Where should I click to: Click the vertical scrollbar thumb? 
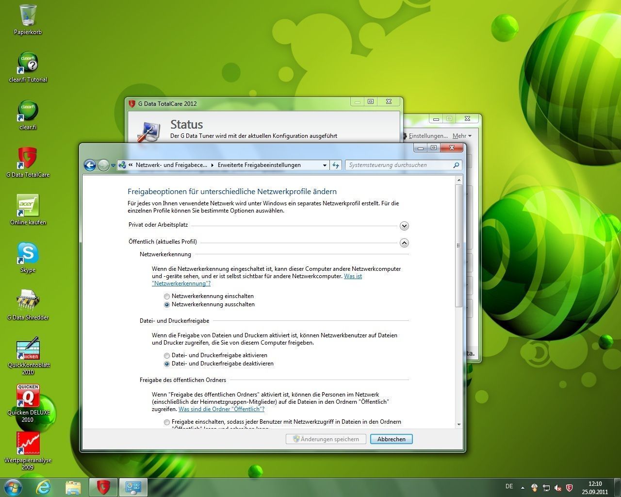pyautogui.click(x=458, y=245)
